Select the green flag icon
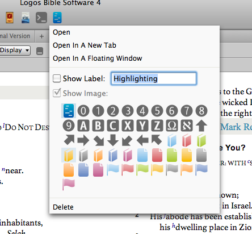 pyautogui.click(x=142, y=170)
